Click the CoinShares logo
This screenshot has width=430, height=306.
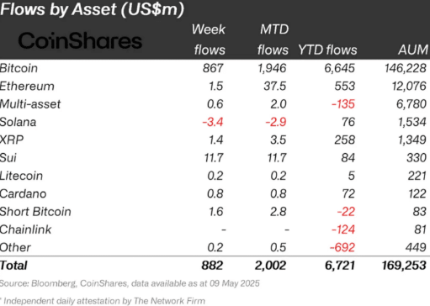point(80,40)
